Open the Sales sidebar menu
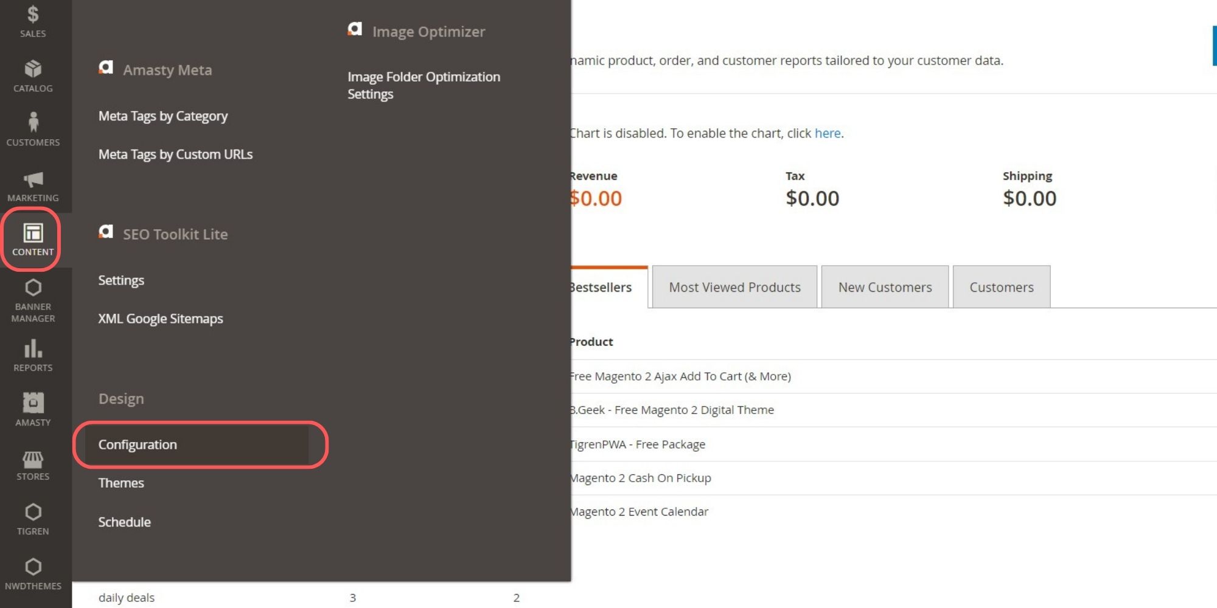 coord(33,21)
